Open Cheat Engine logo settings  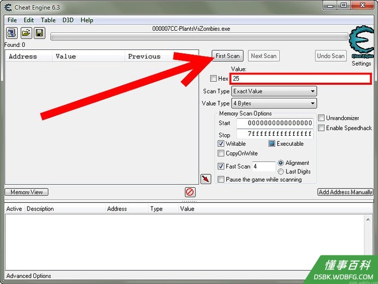tap(361, 43)
